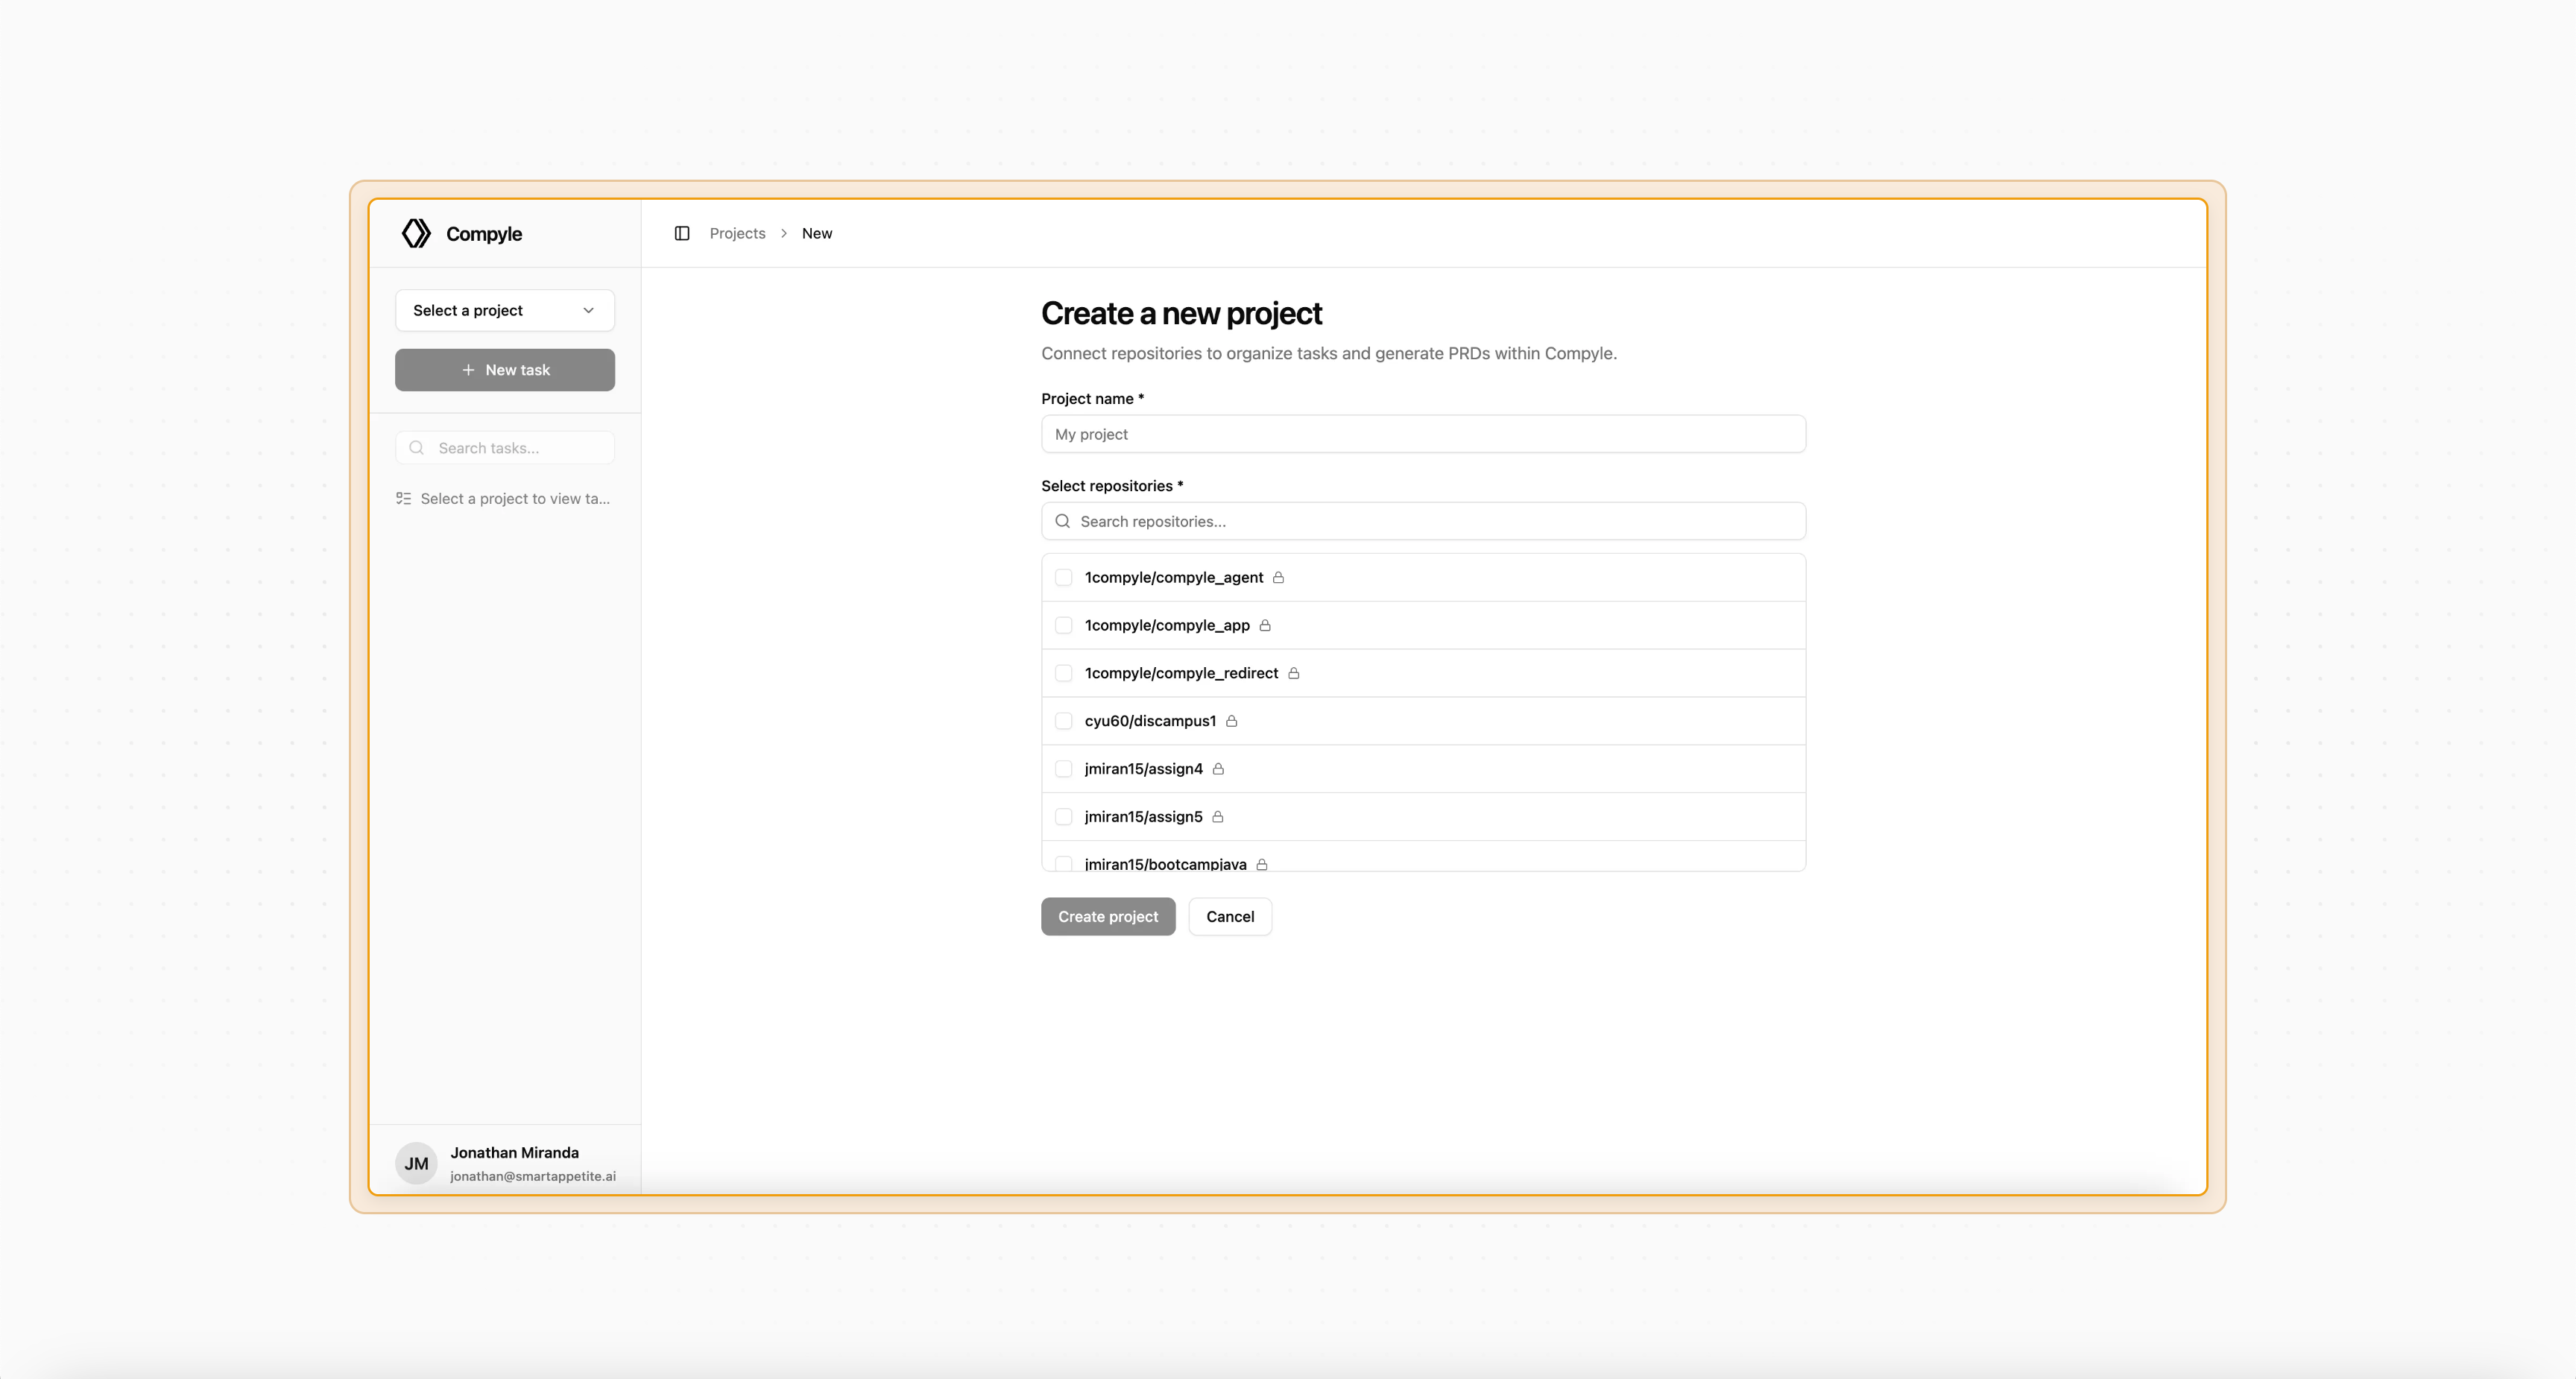The image size is (2576, 1379).
Task: Click the lock icon beside compyle_agent
Action: tap(1278, 577)
